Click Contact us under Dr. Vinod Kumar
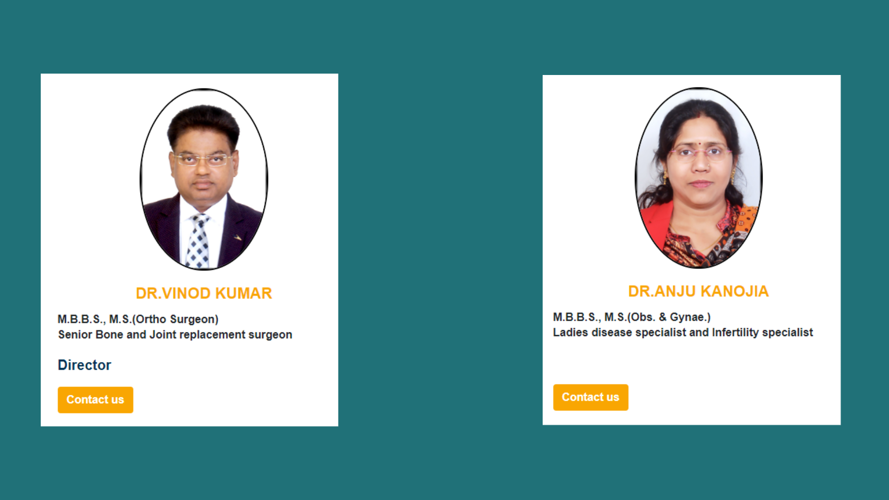This screenshot has height=500, width=889. 95,400
